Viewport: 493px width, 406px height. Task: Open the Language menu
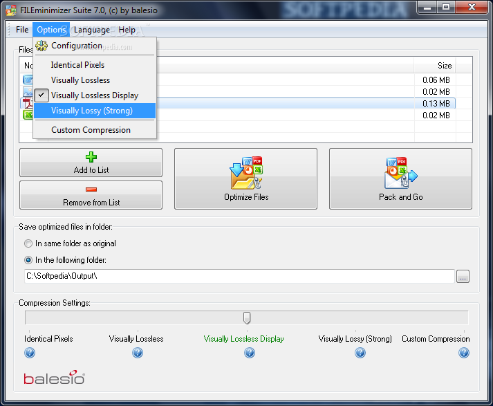pyautogui.click(x=92, y=30)
